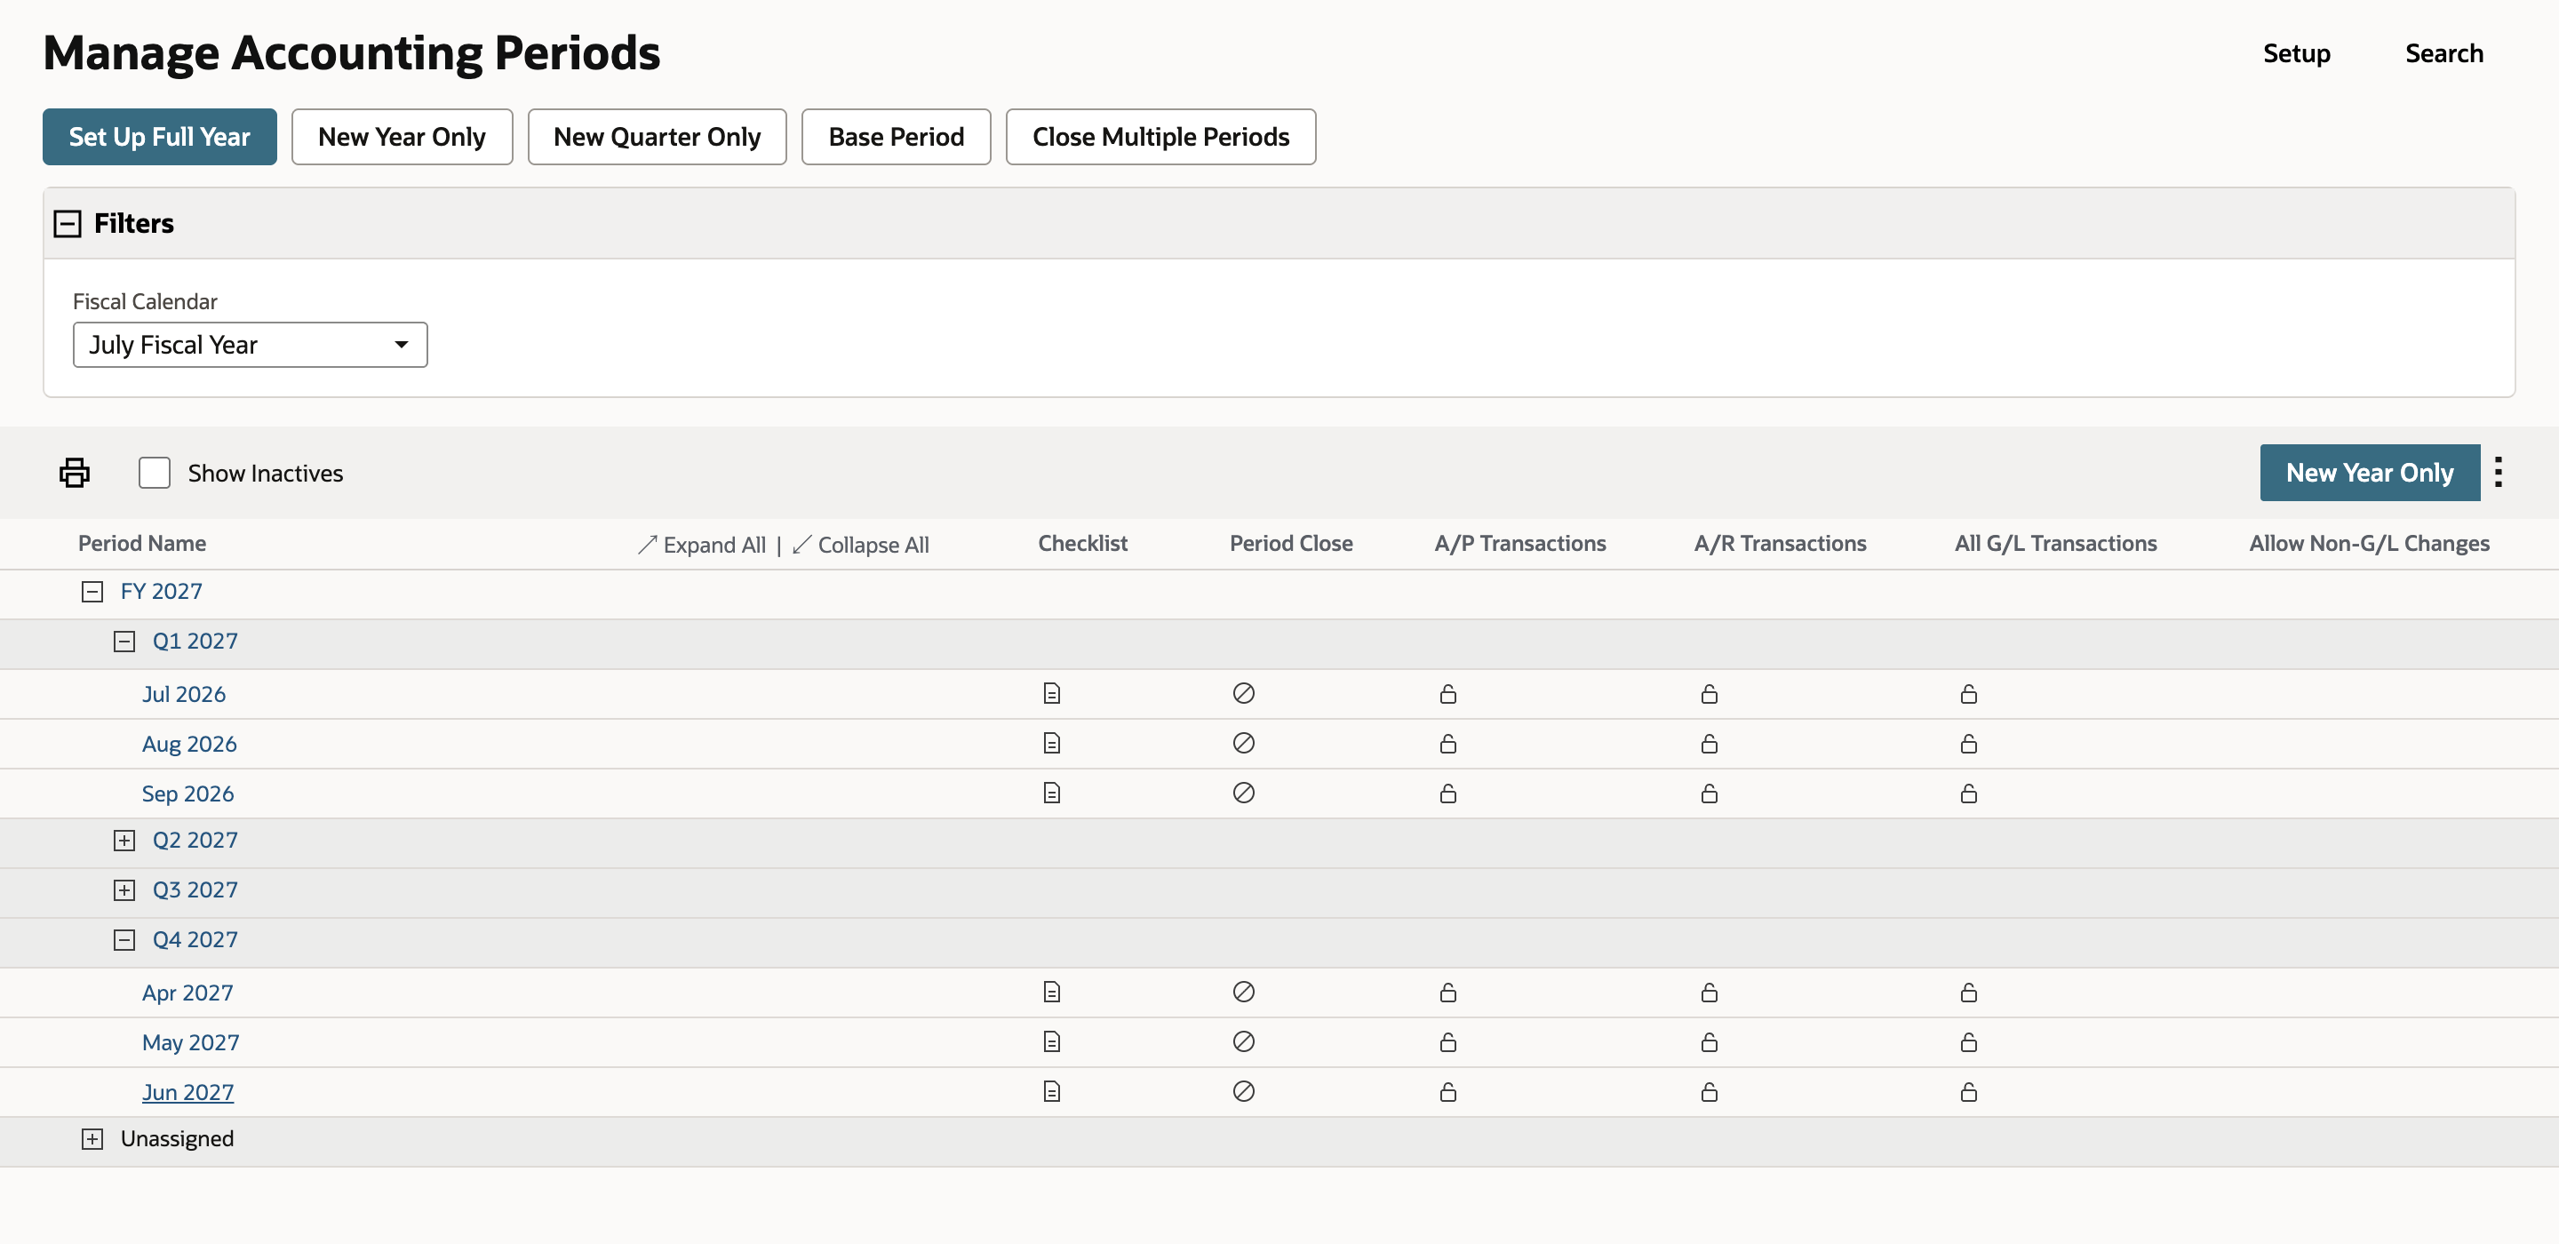Click the blue New Year Only list button
This screenshot has width=2559, height=1244.
click(2369, 473)
